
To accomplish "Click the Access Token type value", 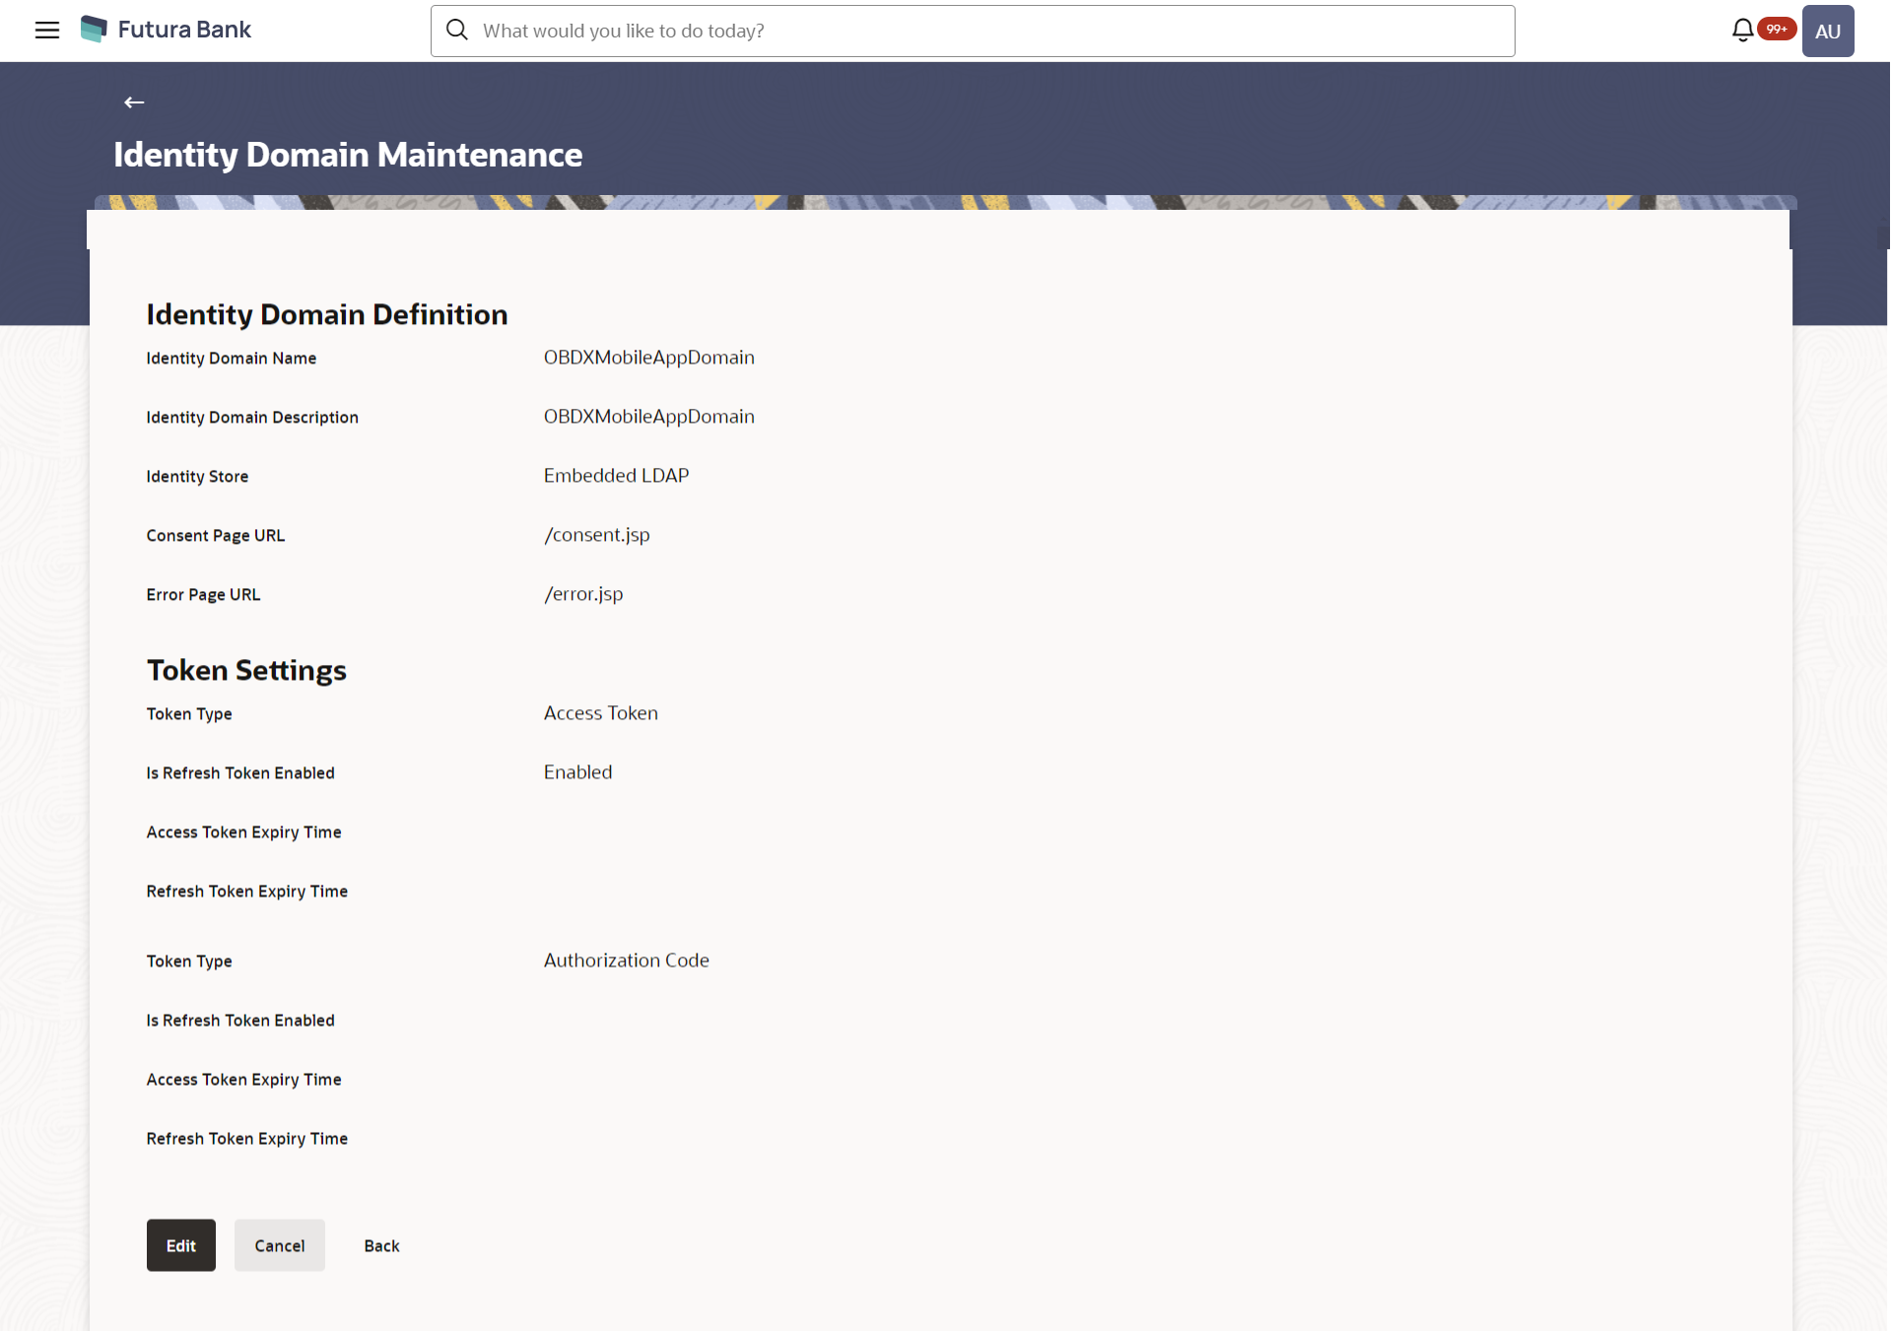I will point(600,713).
